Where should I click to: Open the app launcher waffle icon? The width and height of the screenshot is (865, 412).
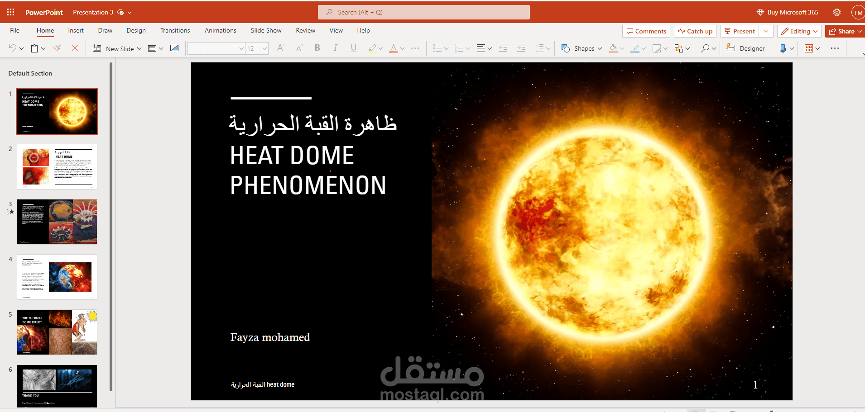[10, 12]
